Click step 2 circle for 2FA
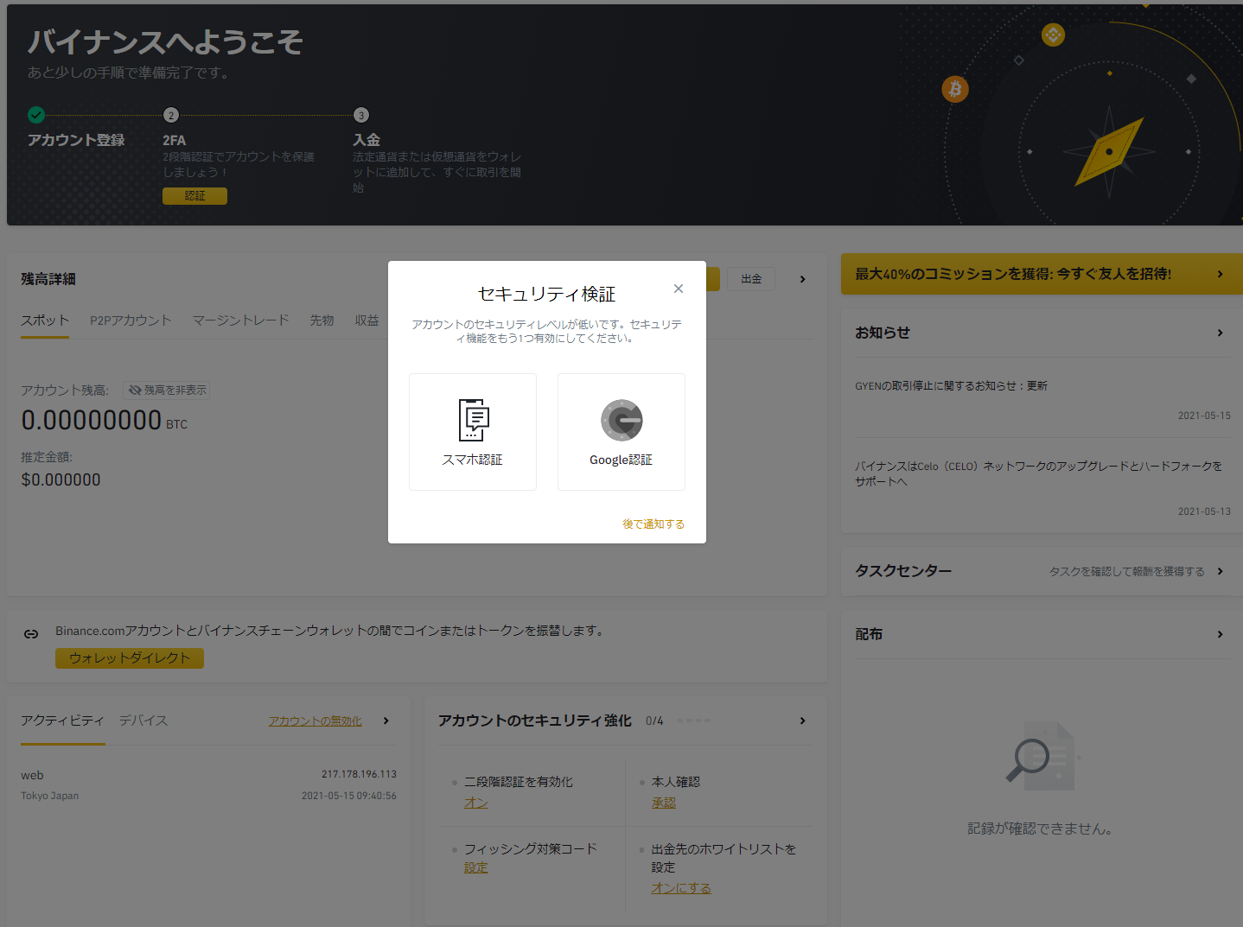 click(171, 115)
